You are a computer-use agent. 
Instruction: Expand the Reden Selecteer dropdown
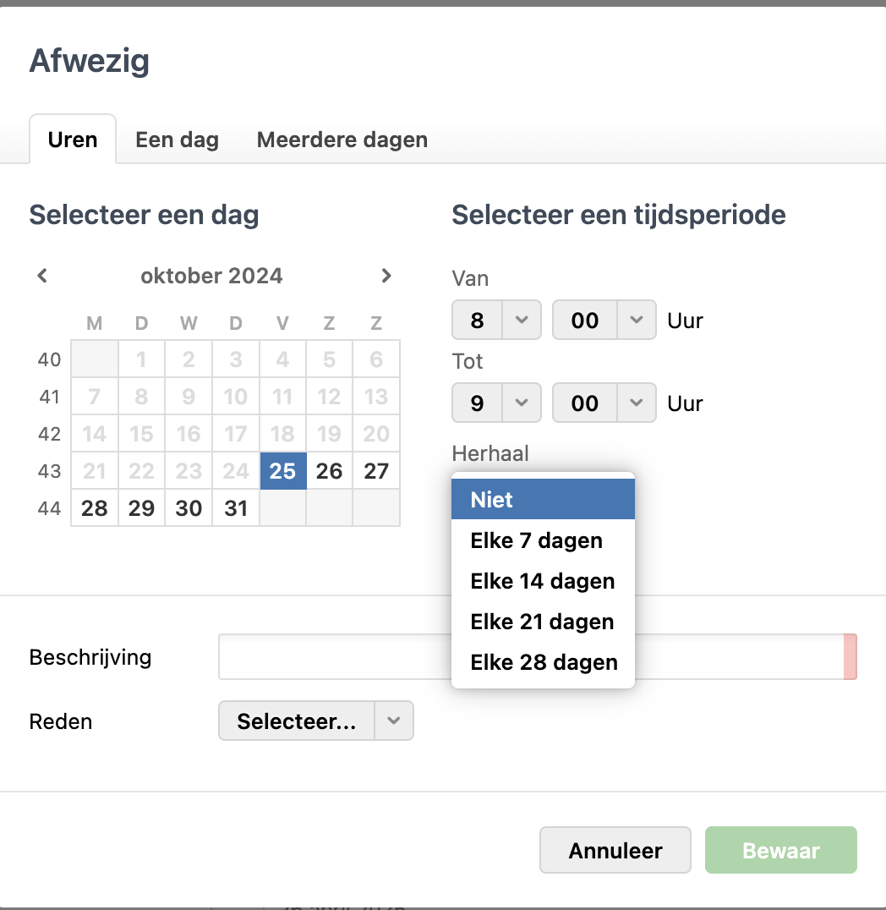point(393,721)
